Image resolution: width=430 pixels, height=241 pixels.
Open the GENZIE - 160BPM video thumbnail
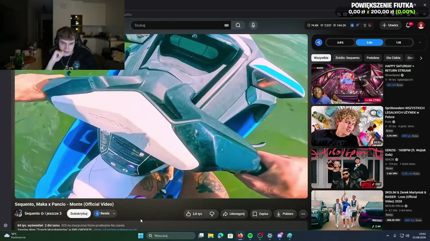[347, 168]
